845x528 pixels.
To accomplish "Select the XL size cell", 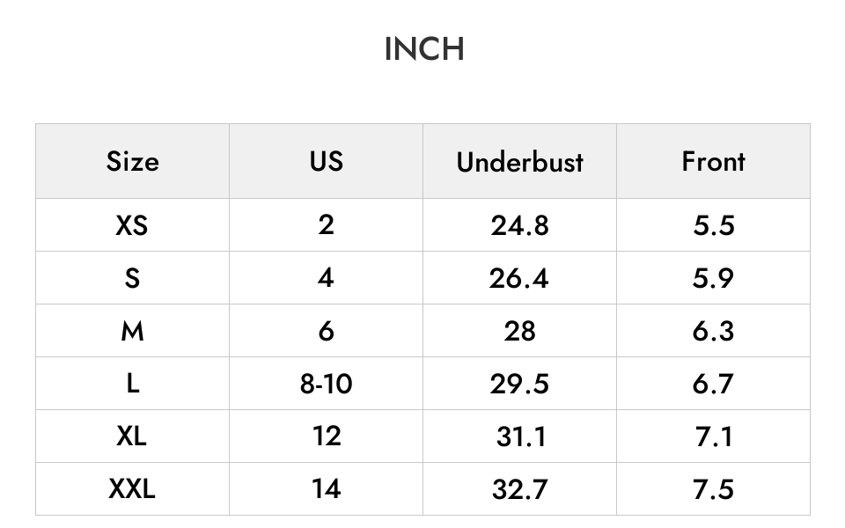I will 133,436.
